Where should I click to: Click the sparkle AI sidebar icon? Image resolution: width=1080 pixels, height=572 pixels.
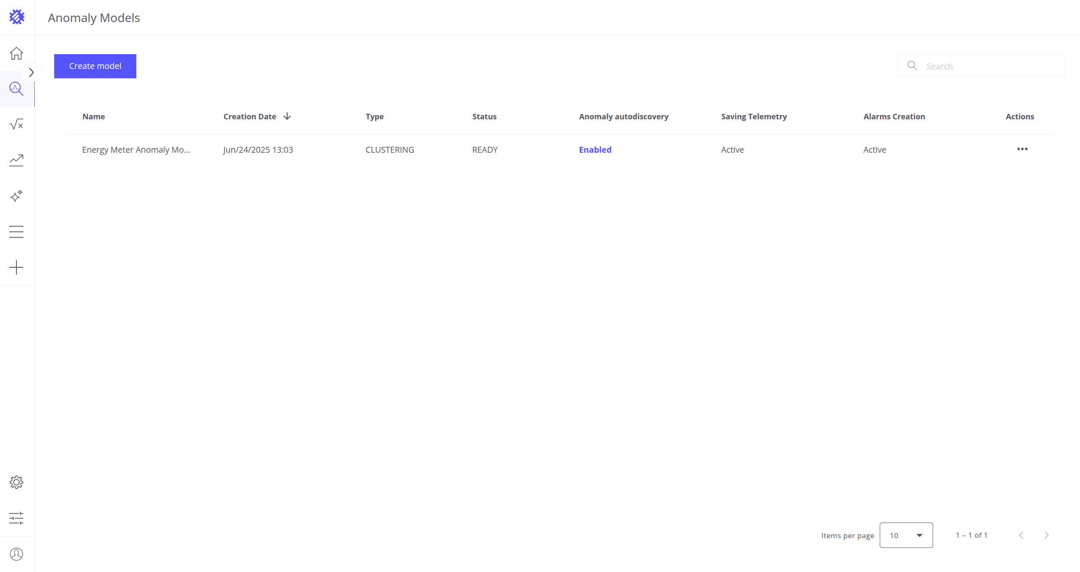pos(17,196)
